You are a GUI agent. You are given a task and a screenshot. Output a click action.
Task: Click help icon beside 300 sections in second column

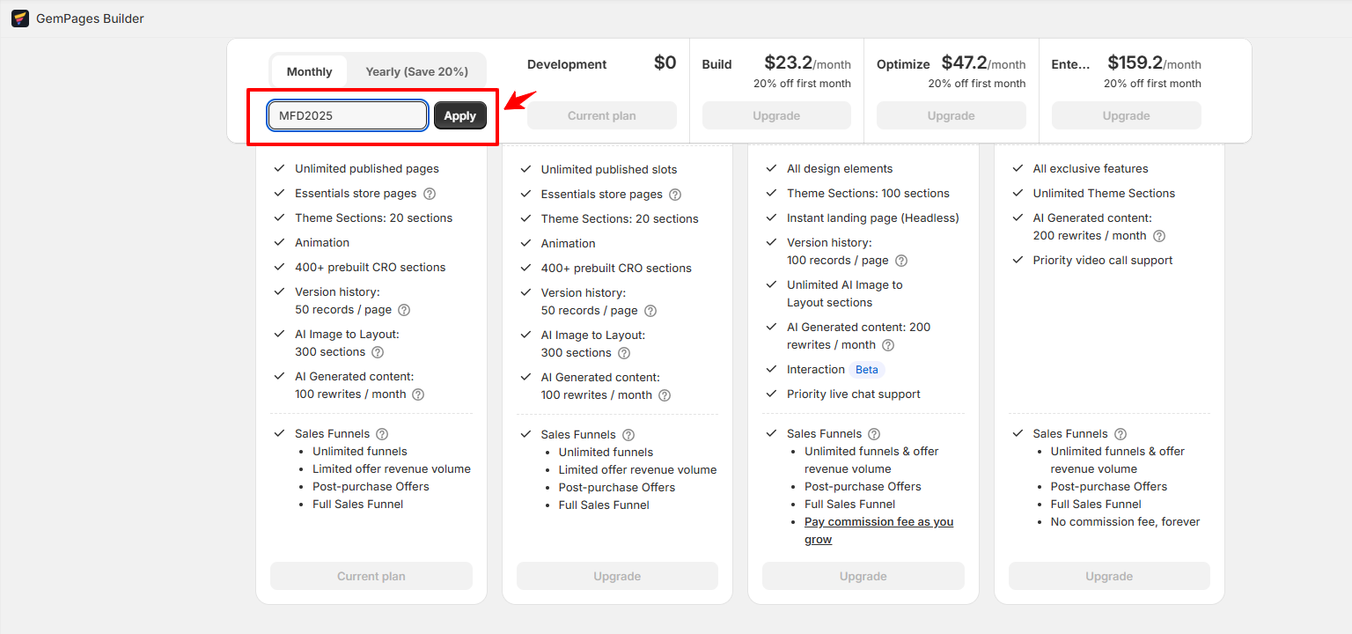tap(624, 353)
